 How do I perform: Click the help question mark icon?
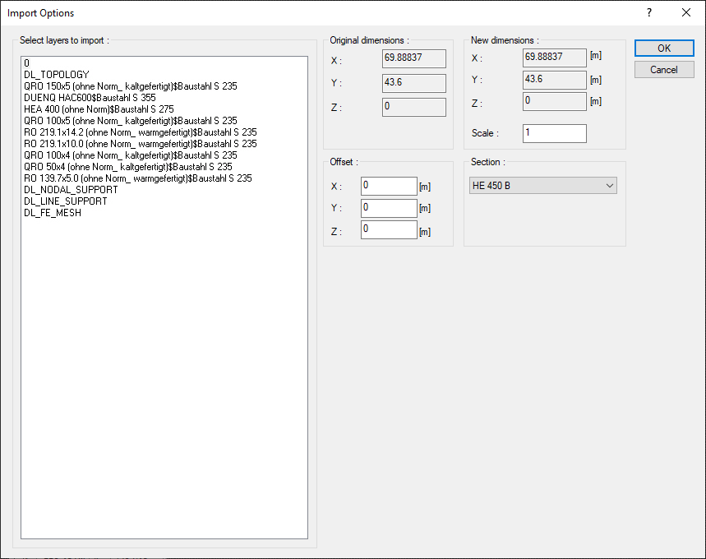coord(648,12)
